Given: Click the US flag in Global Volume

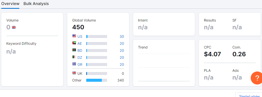Looking at the screenshot, I should (x=74, y=36).
